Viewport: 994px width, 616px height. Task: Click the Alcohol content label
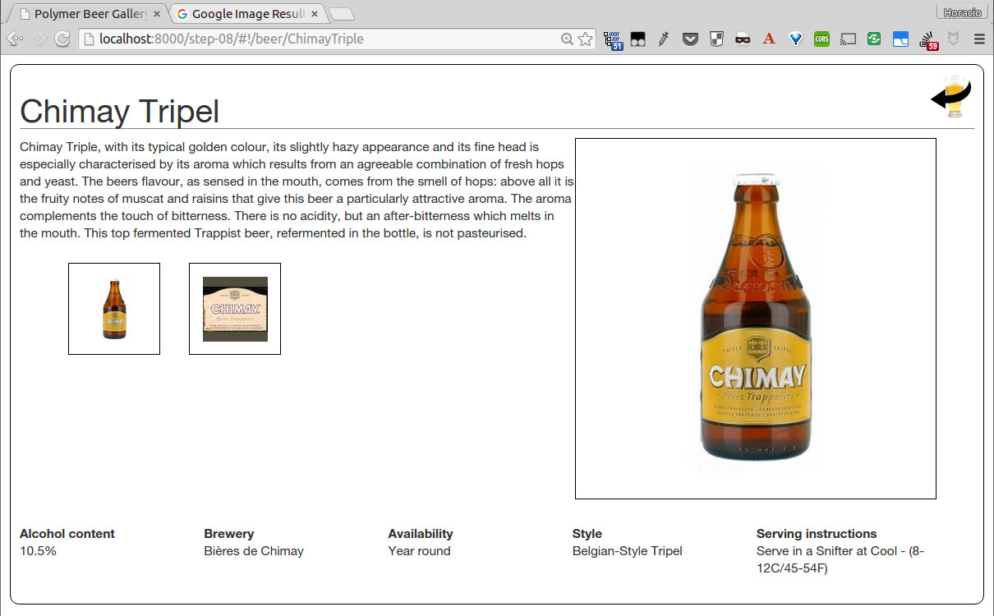(67, 534)
